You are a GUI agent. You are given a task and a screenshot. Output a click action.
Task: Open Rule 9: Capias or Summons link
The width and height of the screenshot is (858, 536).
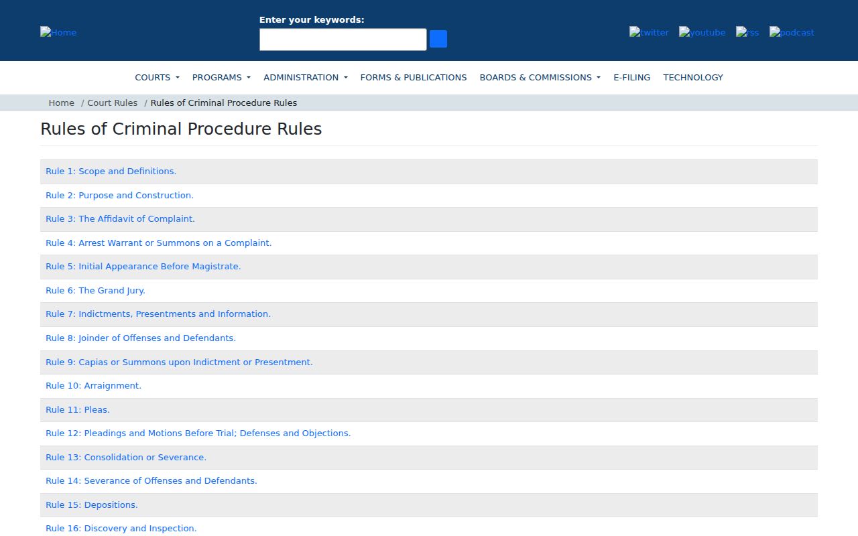179,362
